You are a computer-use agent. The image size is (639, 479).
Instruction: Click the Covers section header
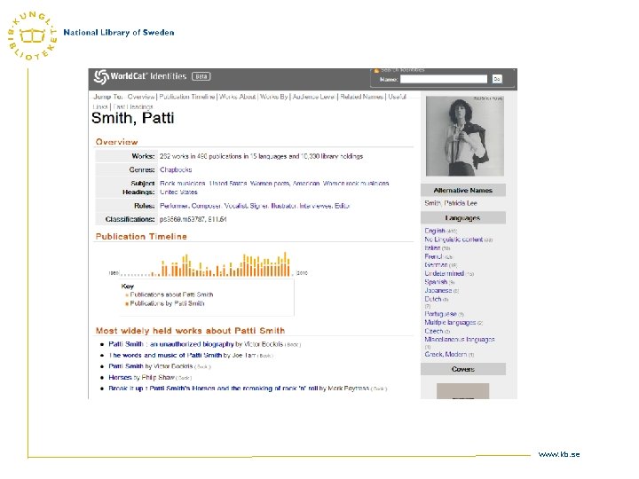pyautogui.click(x=463, y=369)
